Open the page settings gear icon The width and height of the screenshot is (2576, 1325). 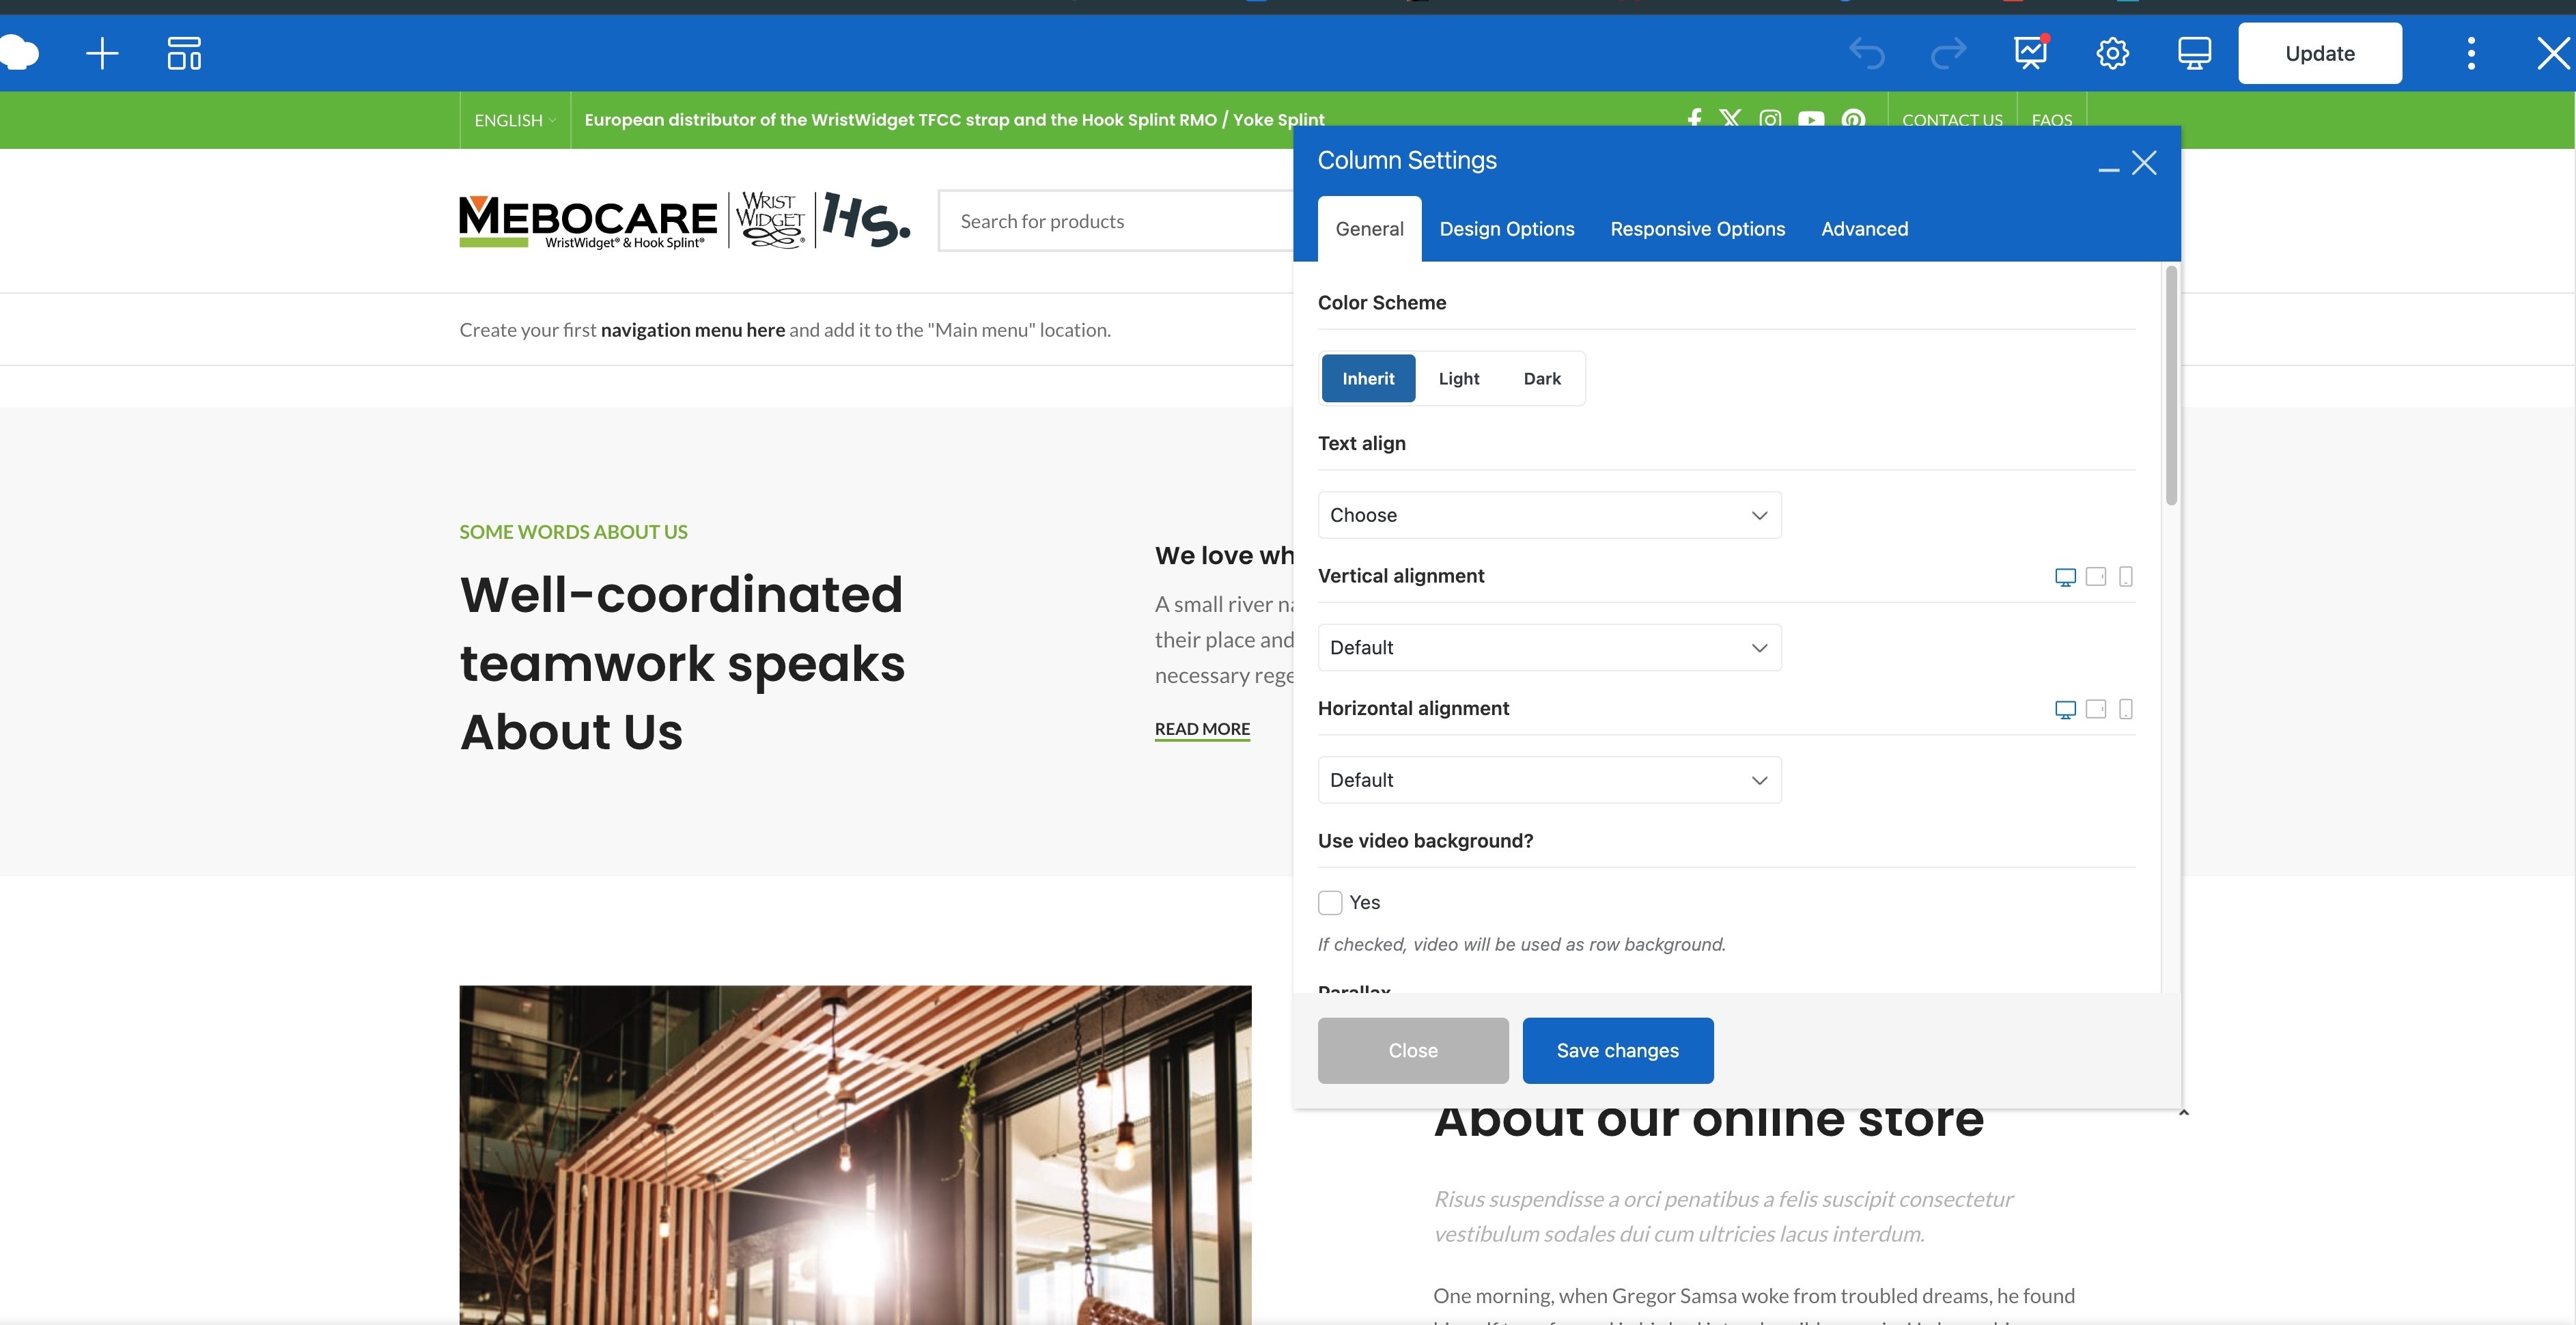(2112, 53)
